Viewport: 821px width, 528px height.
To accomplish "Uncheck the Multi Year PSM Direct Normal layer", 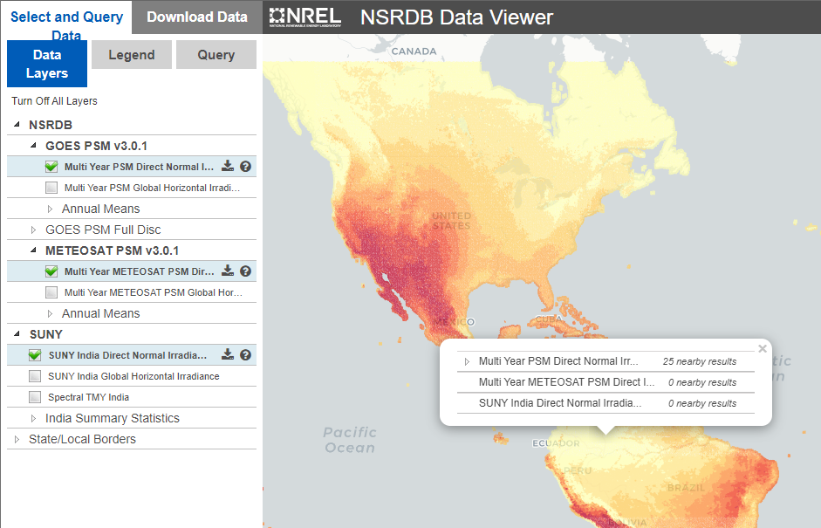I will [x=51, y=165].
